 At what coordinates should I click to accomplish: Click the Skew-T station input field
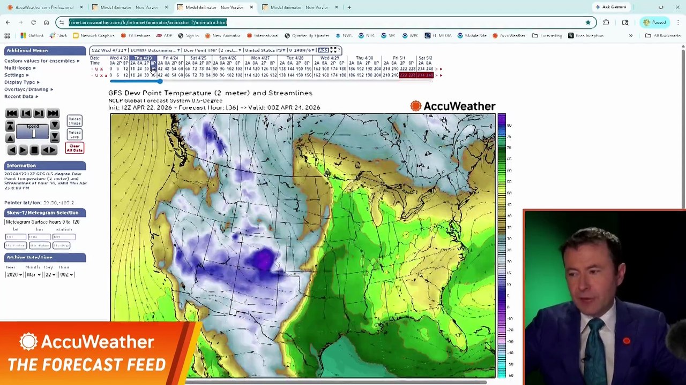click(64, 237)
